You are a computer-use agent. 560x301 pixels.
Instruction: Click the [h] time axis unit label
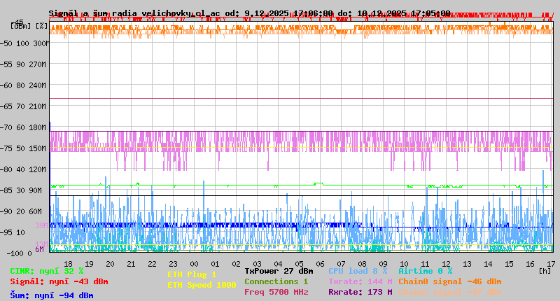pyautogui.click(x=545, y=270)
